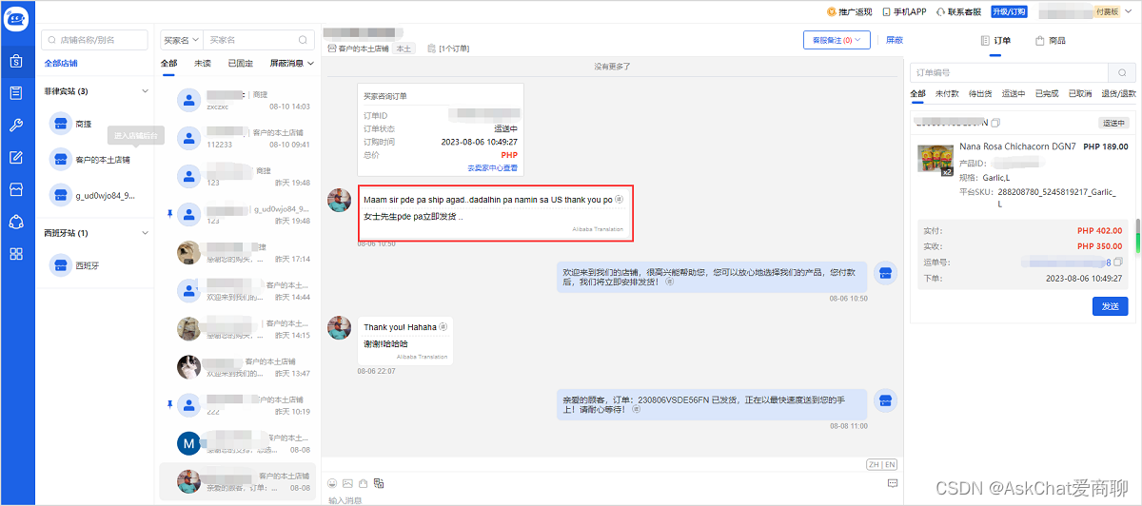1142x506 pixels.
Task: Click translate icon after 'Thank you! Hahaha'
Action: [x=443, y=326]
